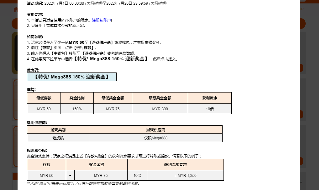Click the 仅限Mega888 provider cell
This screenshot has width=321, height=190.
(x=156, y=138)
